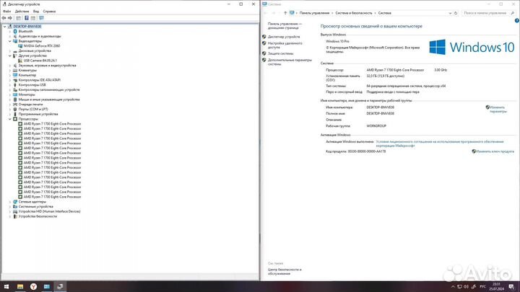This screenshot has height=292, width=520.
Task: Toggle the console tree toolbar icon
Action: 19,18
